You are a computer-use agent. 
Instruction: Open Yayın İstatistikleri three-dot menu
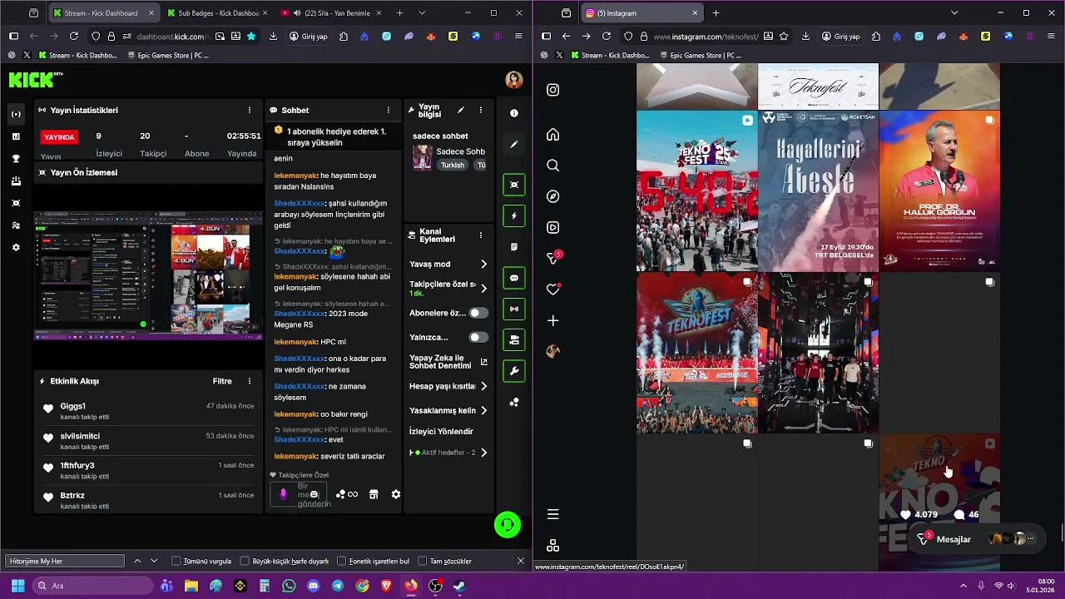[x=249, y=110]
